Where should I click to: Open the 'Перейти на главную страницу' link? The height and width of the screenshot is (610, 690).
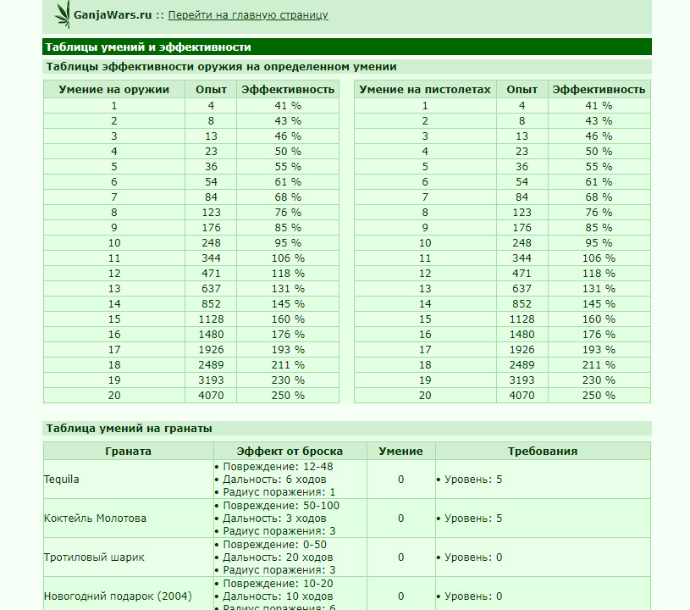(x=248, y=15)
